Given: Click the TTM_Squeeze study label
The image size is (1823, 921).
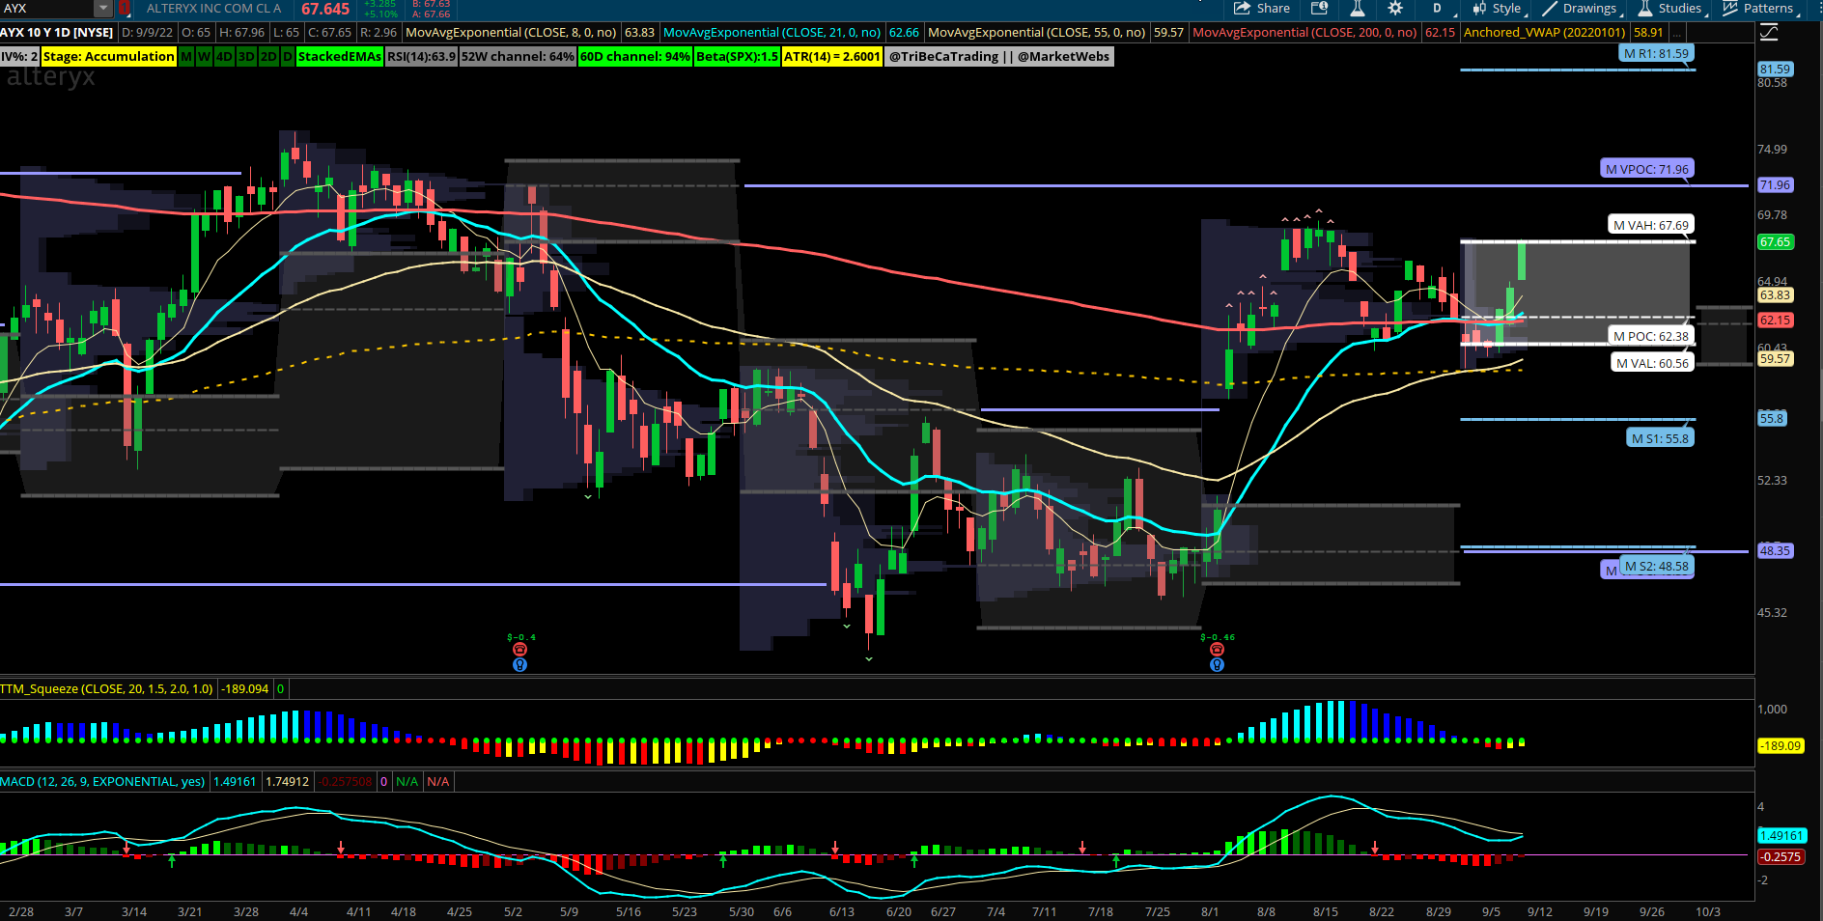Looking at the screenshot, I should click(107, 689).
